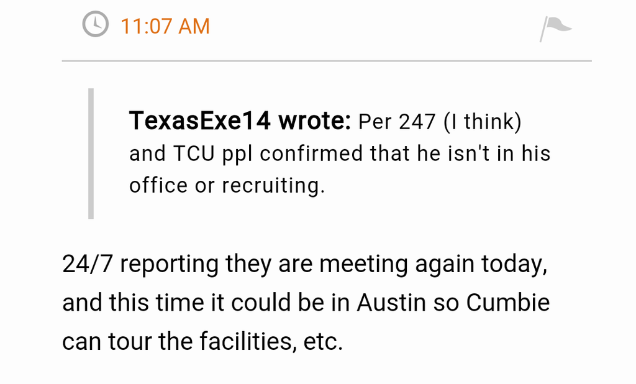The height and width of the screenshot is (384, 636).
Task: Click "Per 247 (I think)" quoted text
Action: (440, 122)
